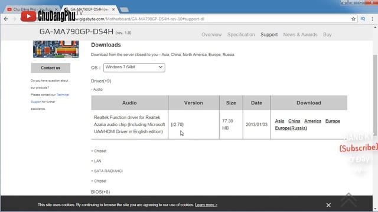Expand the SATA RAID/AHCI category

107,171
